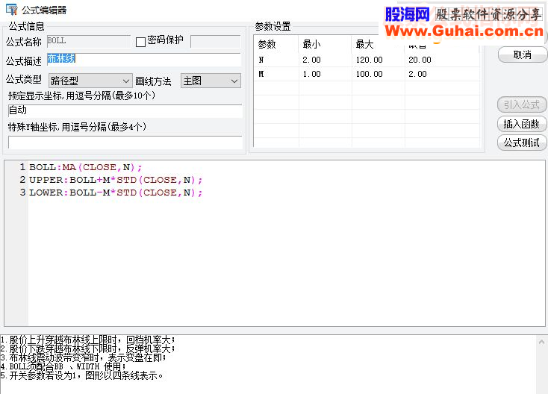This screenshot has height=394, width=548.
Task: Click the 插入函数 button
Action: 522,124
